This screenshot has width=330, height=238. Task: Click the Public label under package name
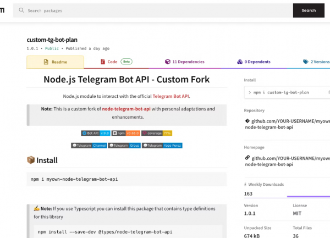point(52,48)
